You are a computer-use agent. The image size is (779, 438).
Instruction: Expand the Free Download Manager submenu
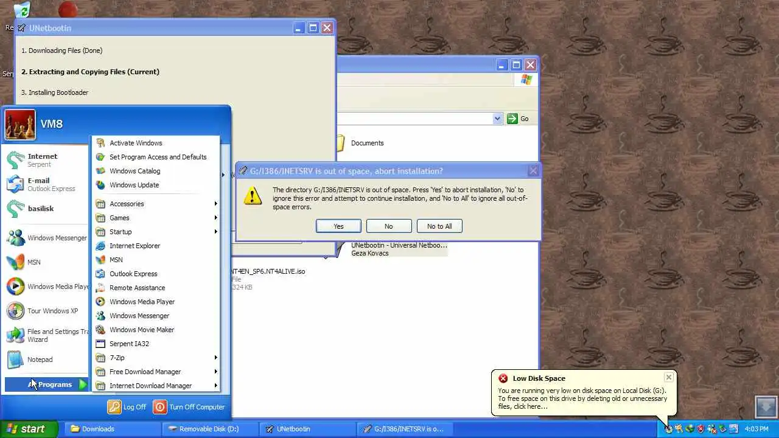tap(156, 372)
